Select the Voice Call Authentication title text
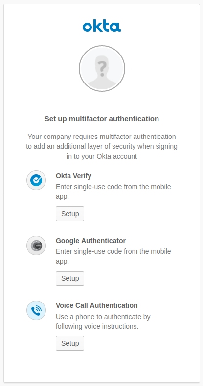The image size is (203, 386). [x=96, y=305]
